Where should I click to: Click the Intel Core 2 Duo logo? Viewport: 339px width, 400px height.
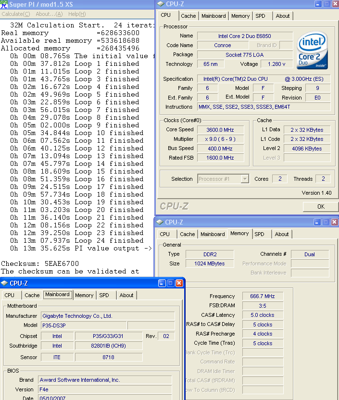[x=312, y=50]
